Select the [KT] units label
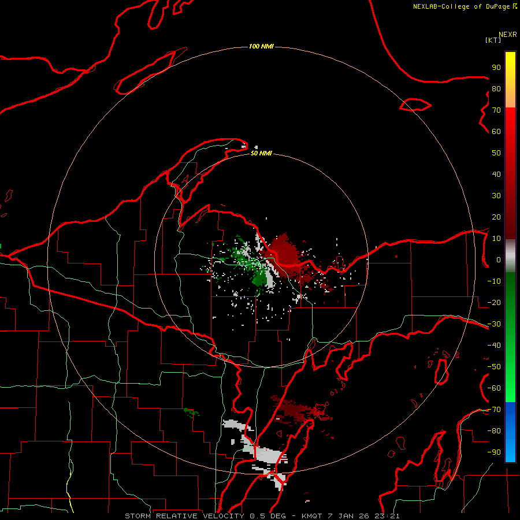520x520 pixels. (x=493, y=40)
